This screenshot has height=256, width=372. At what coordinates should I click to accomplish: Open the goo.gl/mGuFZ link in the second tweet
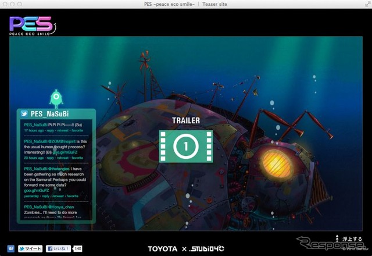pyautogui.click(x=65, y=152)
